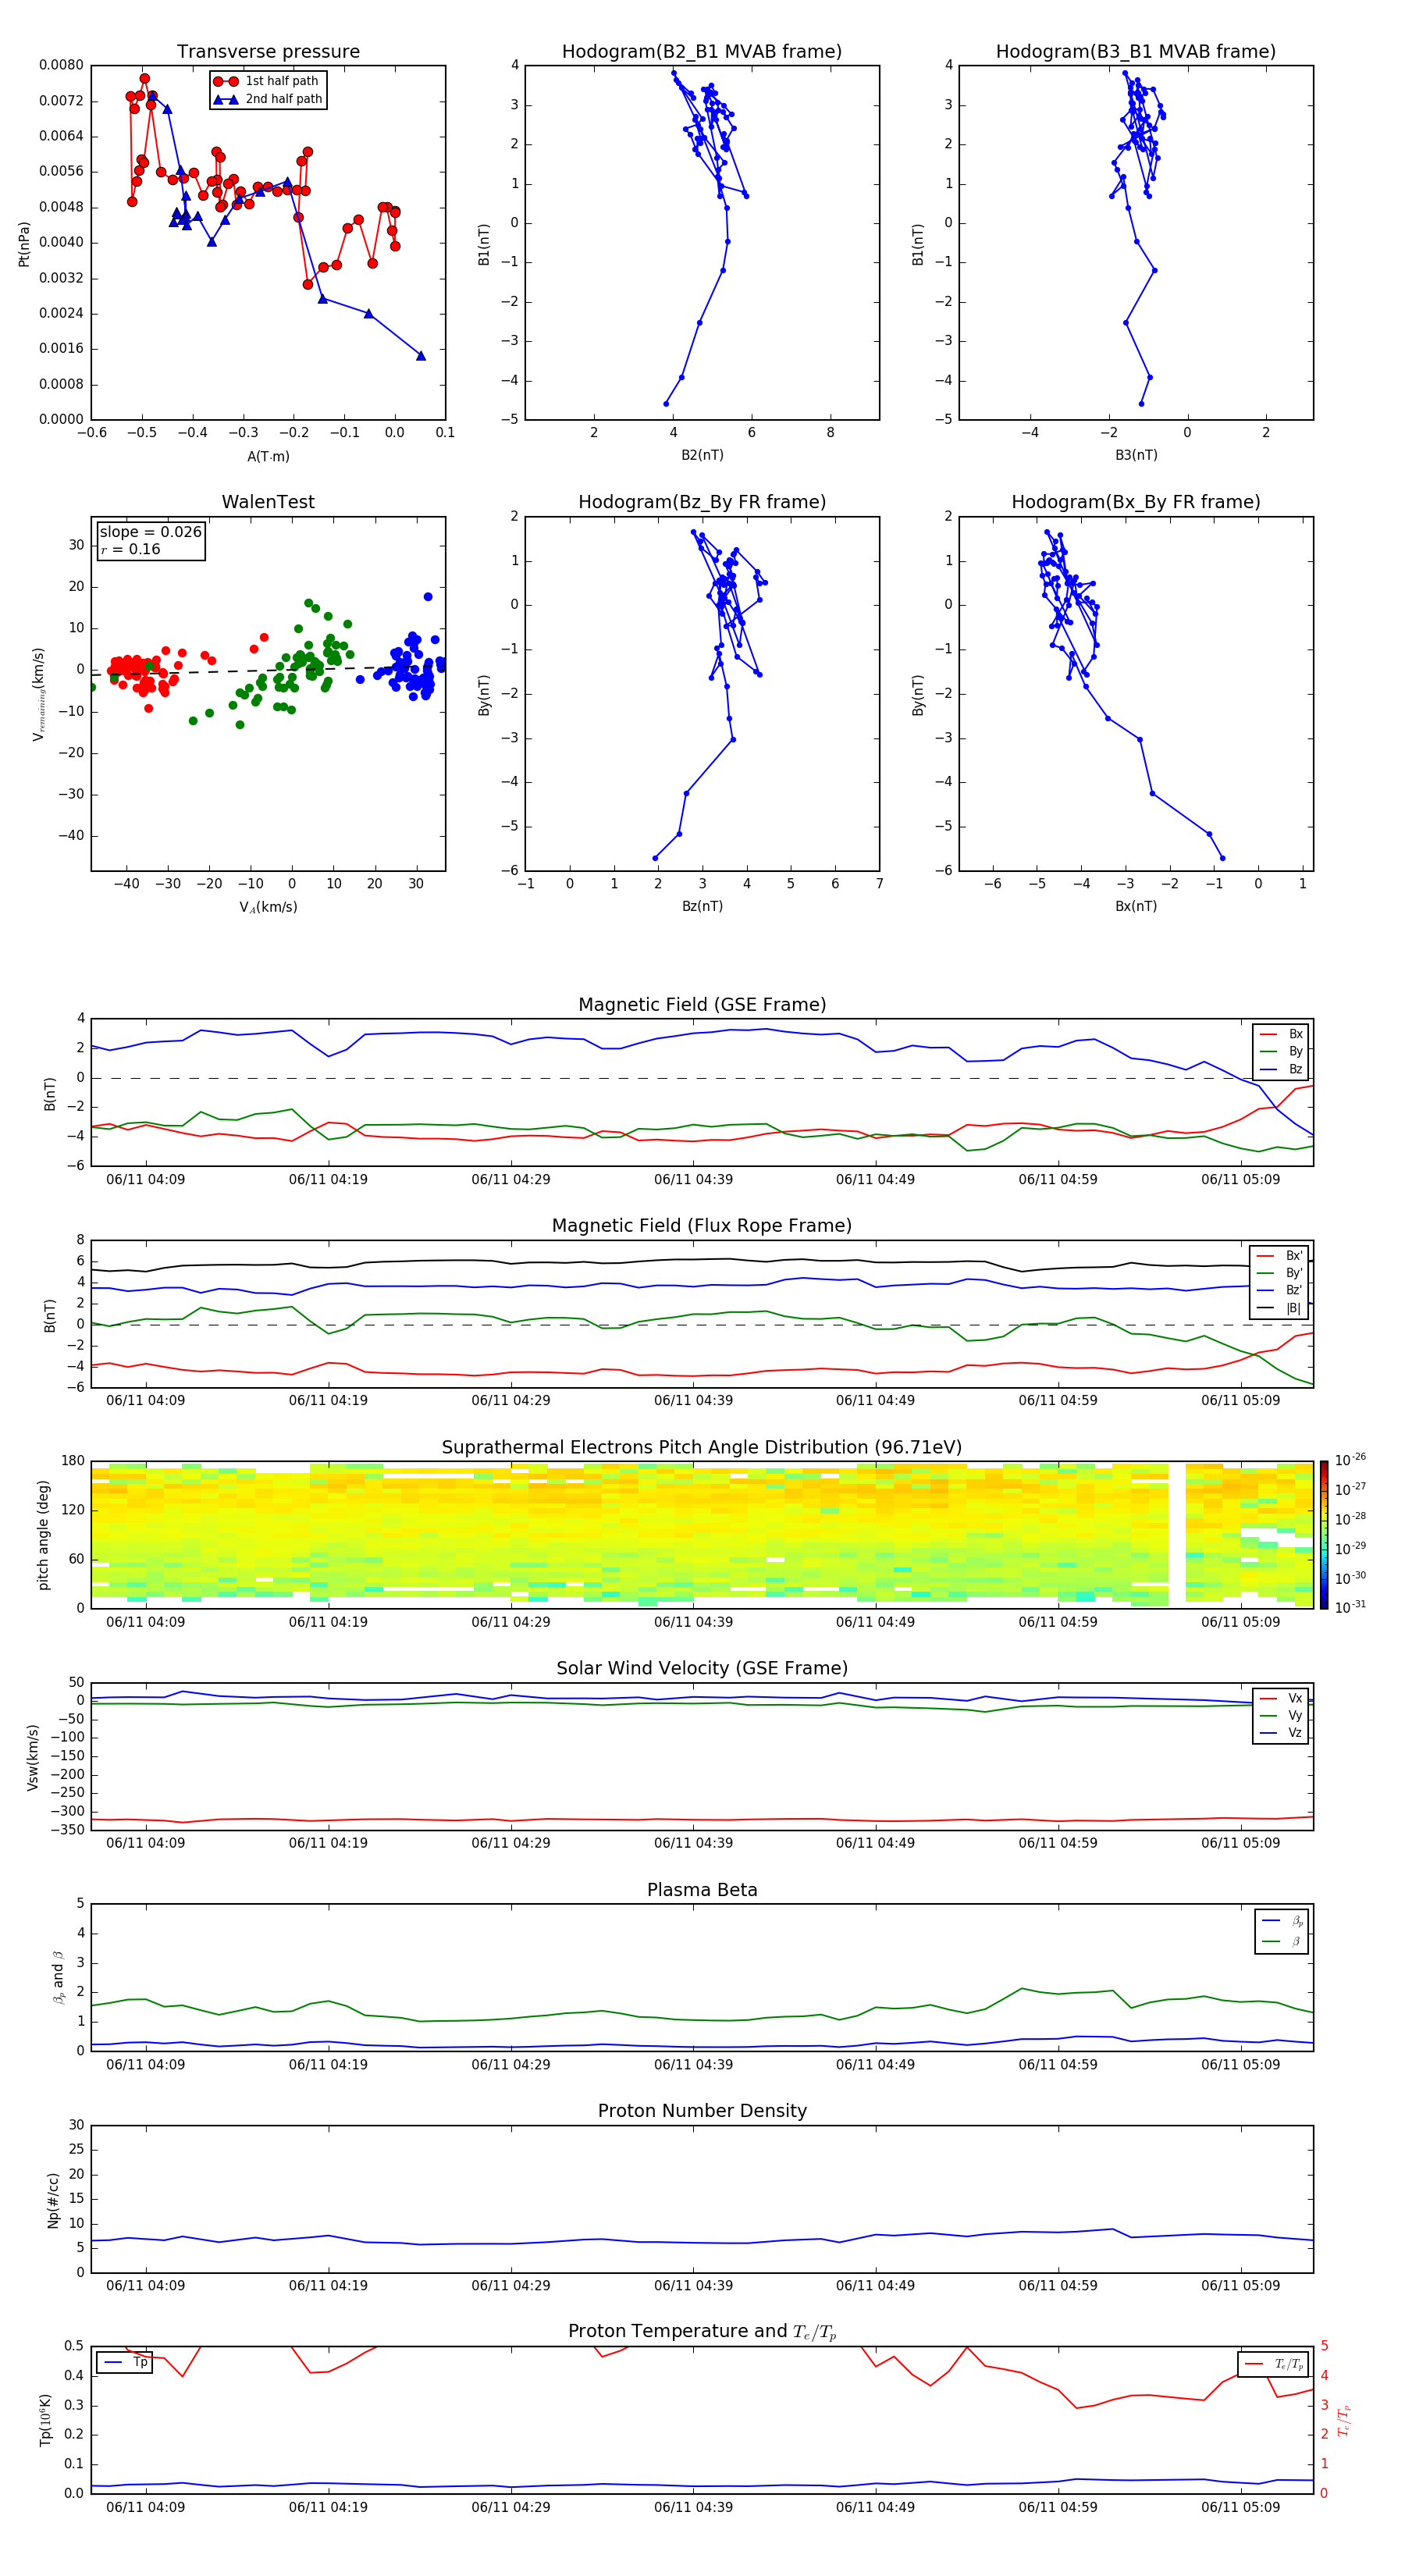Click the 'A(T·m)' x-axis label
Viewport: 1405px width, 2576px height.
pos(268,457)
